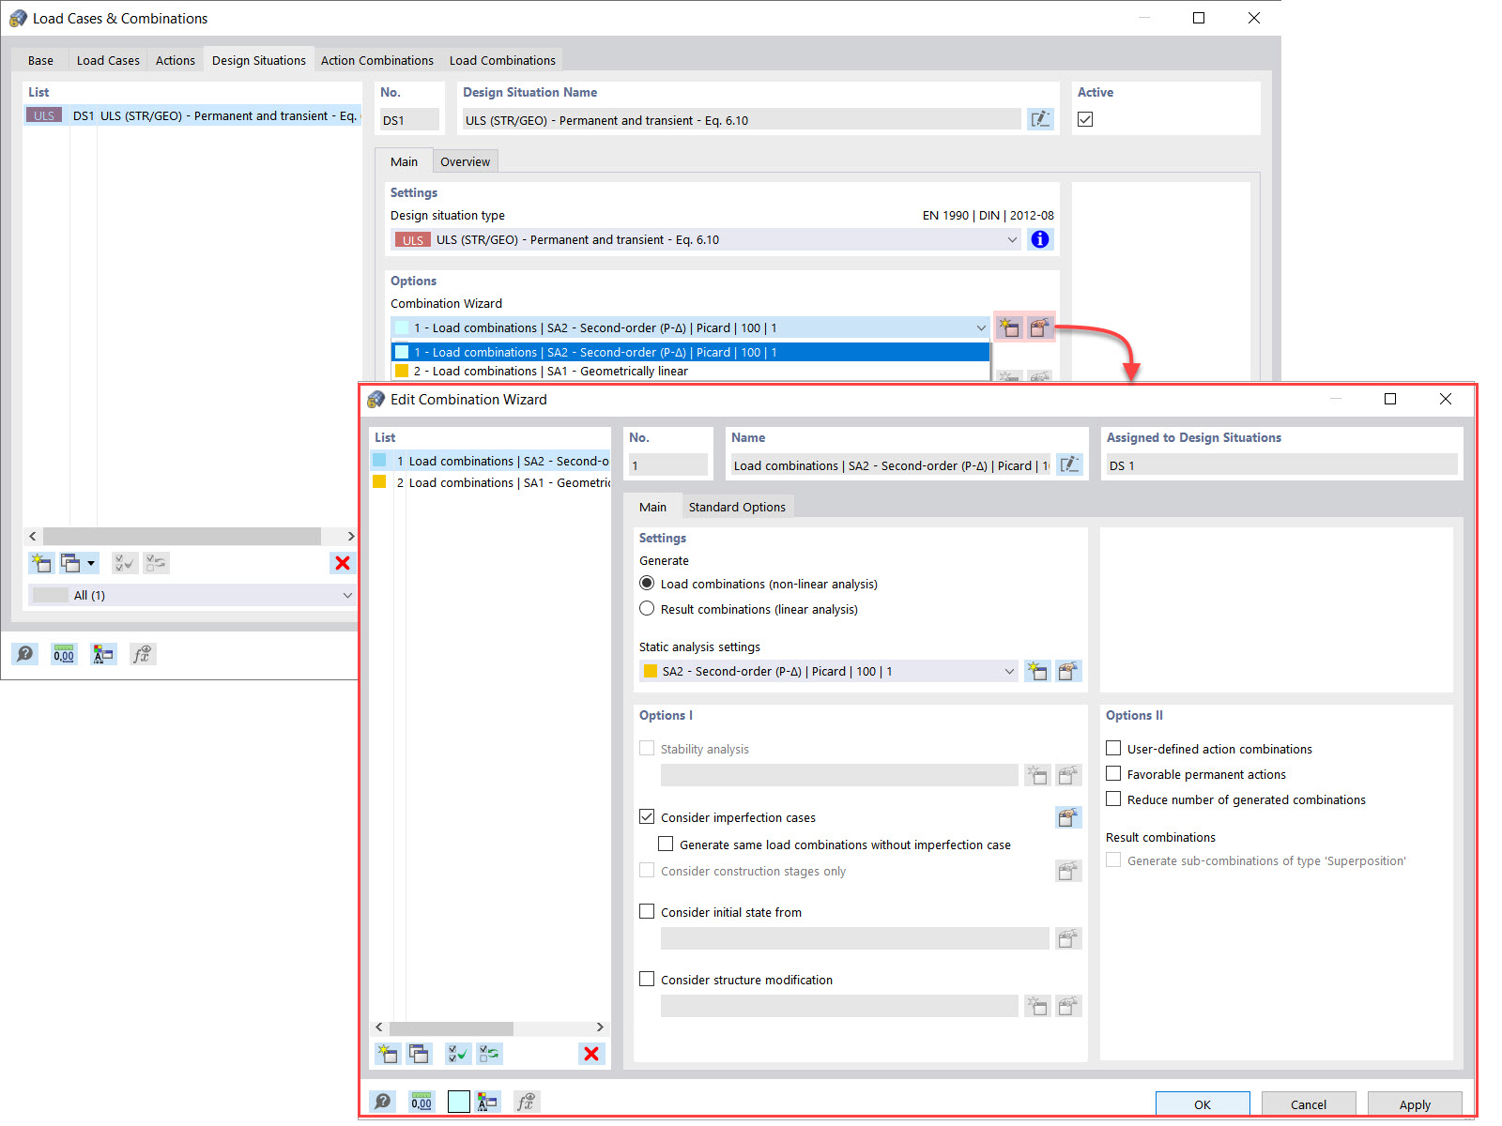This screenshot has width=1502, height=1126.
Task: Click OK in Edit Combination Wizard
Action: [1203, 1104]
